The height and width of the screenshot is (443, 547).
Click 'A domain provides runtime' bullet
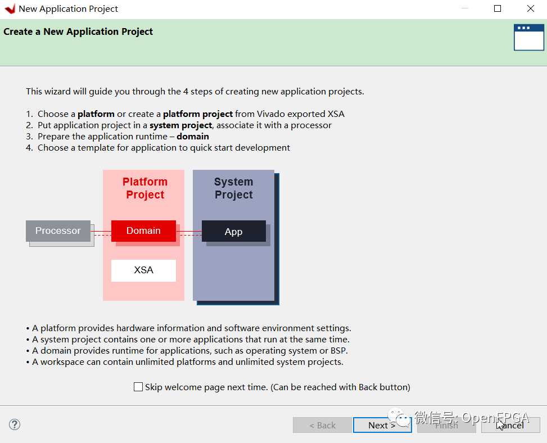(x=187, y=351)
